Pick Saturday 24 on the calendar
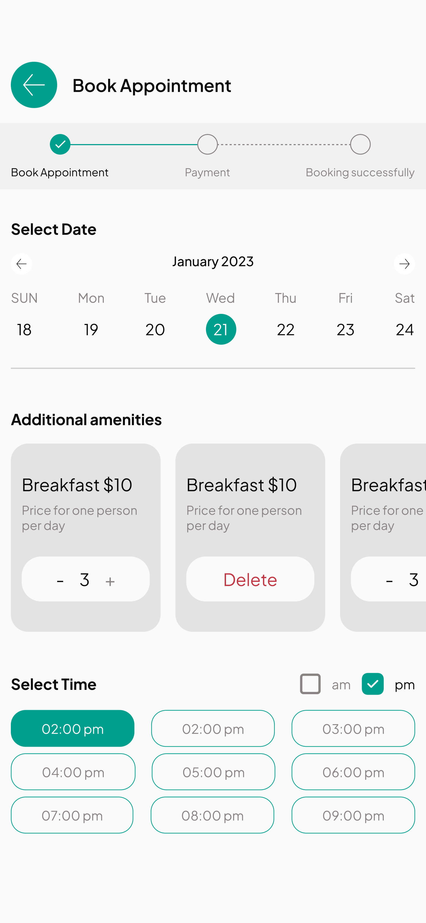This screenshot has width=426, height=923. pos(405,329)
